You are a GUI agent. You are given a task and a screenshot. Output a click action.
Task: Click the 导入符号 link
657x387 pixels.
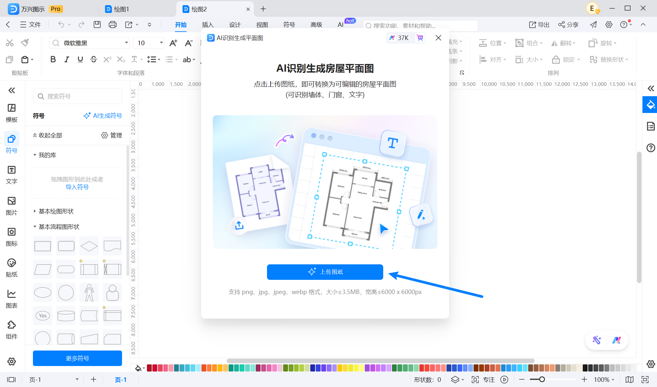(x=77, y=187)
